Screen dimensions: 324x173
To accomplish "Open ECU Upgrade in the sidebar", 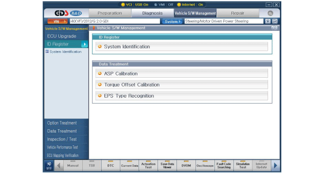I will 66,36.
